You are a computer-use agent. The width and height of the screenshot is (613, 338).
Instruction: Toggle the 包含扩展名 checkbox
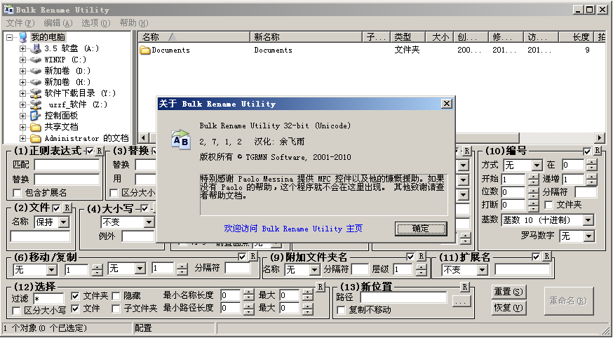tap(17, 193)
